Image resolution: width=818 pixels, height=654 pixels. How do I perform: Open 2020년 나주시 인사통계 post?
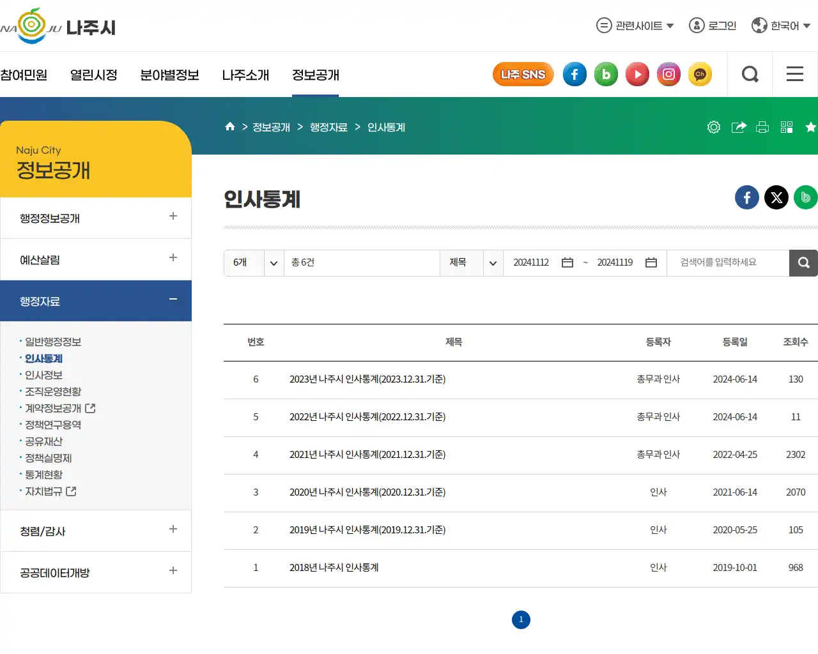(x=367, y=492)
